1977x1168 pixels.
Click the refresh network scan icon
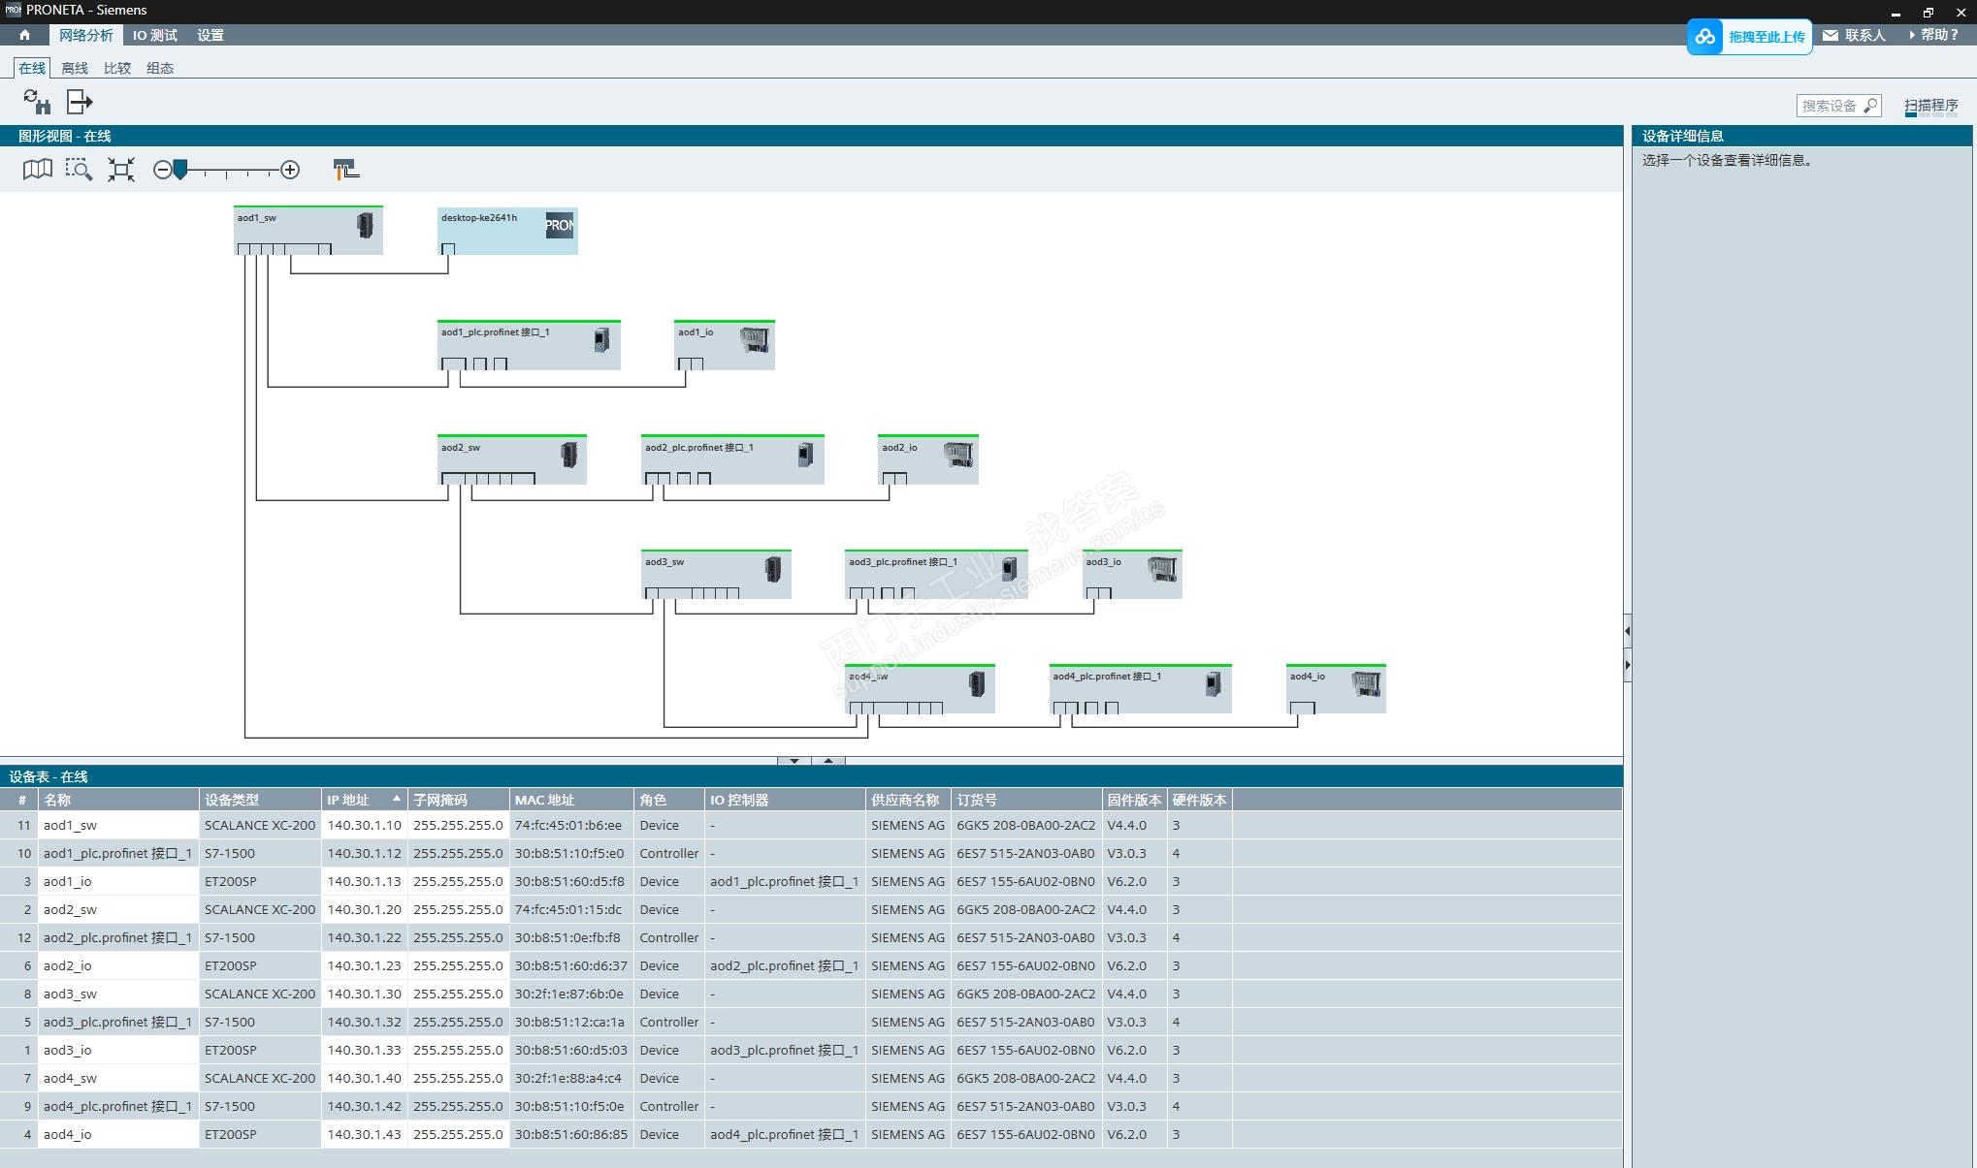[x=37, y=102]
